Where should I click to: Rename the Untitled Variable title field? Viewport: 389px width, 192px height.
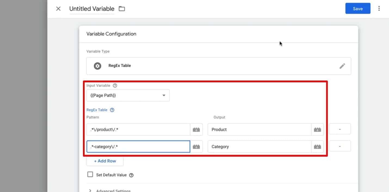[91, 9]
